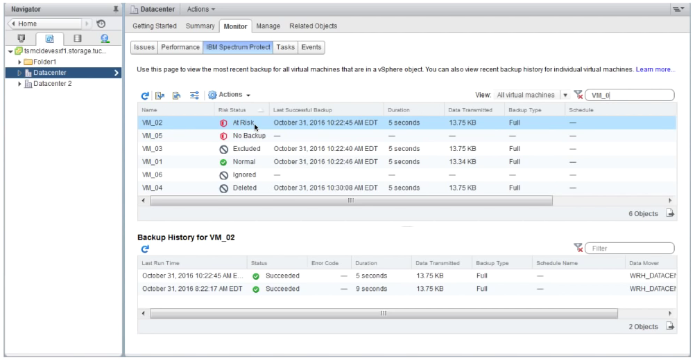Follow the Learn more link
Viewport: 695px width, 360px height.
coord(655,69)
